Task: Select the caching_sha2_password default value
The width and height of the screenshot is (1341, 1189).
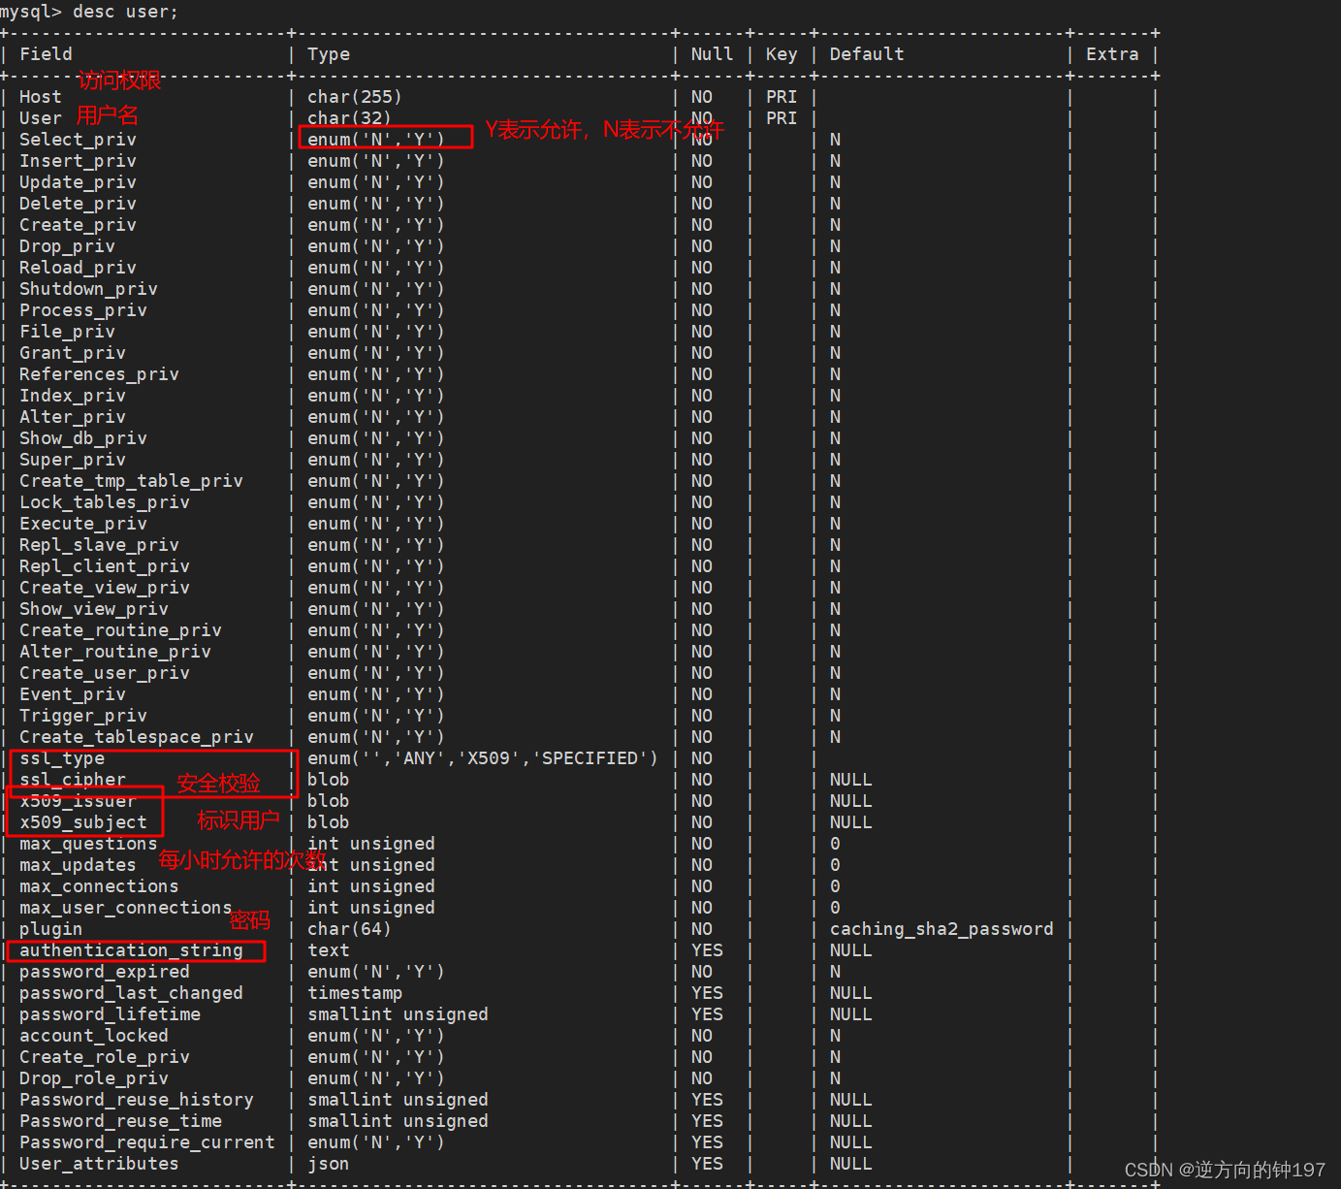Action: (941, 928)
